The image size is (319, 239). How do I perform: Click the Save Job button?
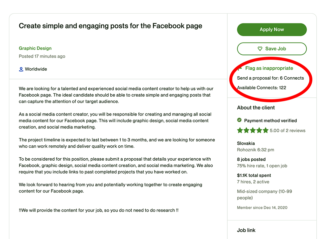tap(272, 49)
